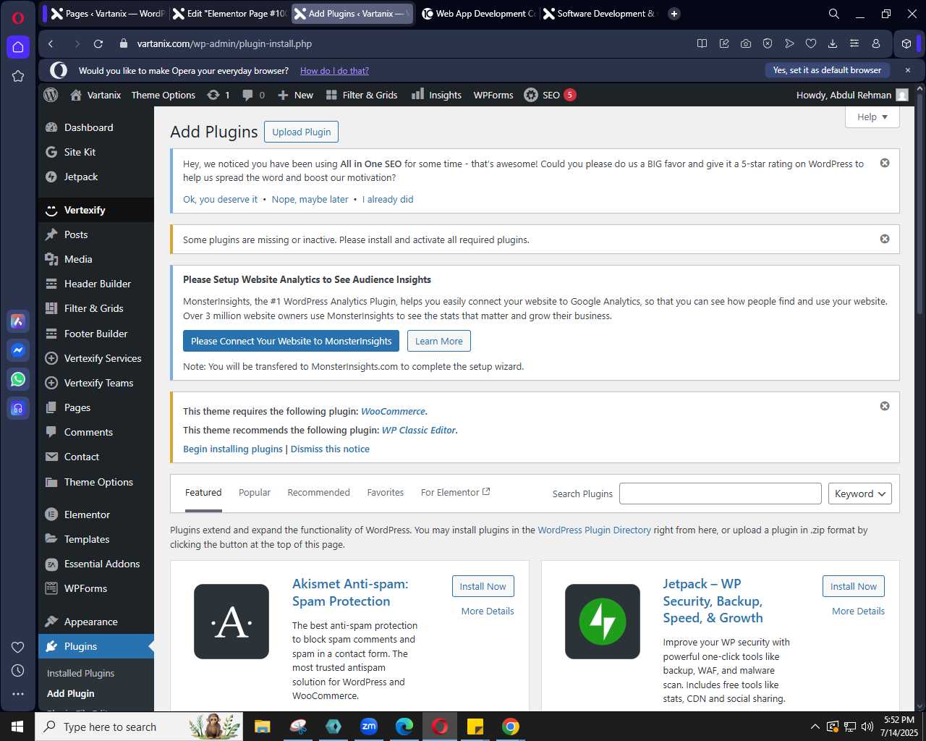Dismiss the All in One SEO rating notice
This screenshot has width=926, height=741.
click(x=884, y=163)
